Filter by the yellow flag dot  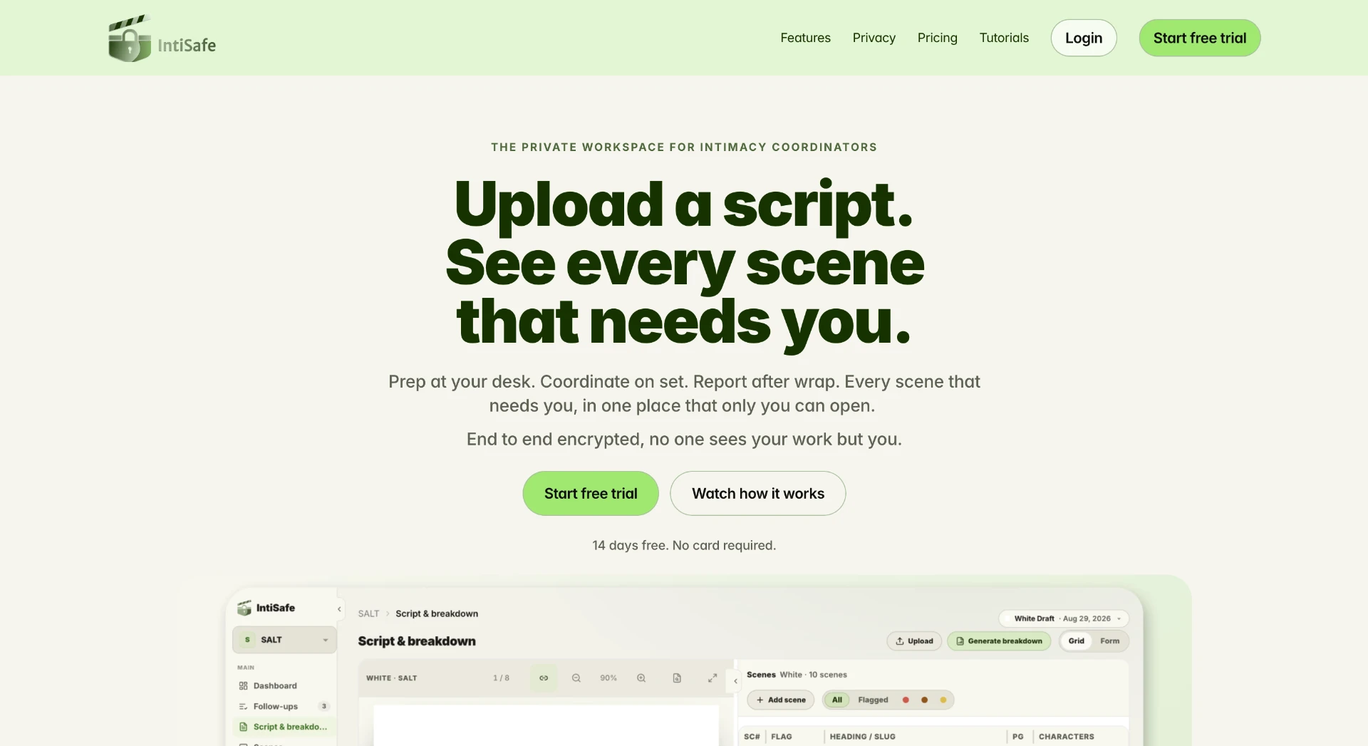click(943, 700)
